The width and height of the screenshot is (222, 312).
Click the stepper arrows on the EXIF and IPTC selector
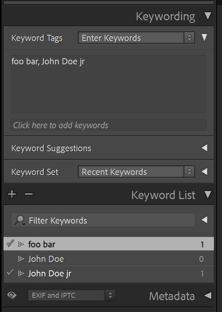(110, 295)
